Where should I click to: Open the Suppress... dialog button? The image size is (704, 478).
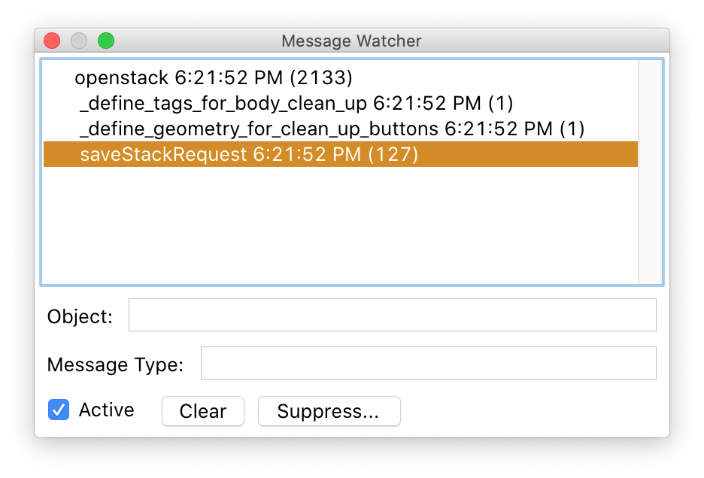tap(329, 411)
